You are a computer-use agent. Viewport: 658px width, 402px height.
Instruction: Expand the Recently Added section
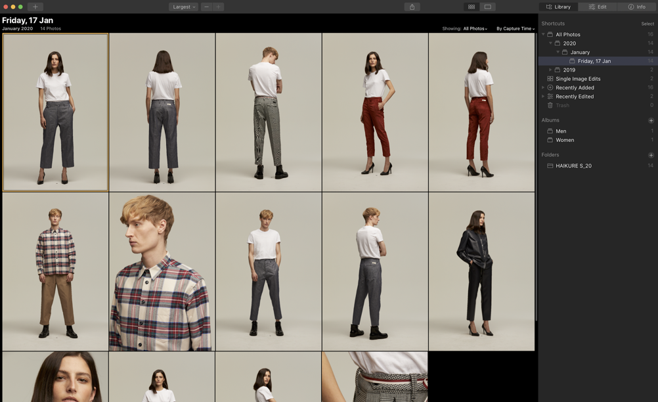coord(543,87)
